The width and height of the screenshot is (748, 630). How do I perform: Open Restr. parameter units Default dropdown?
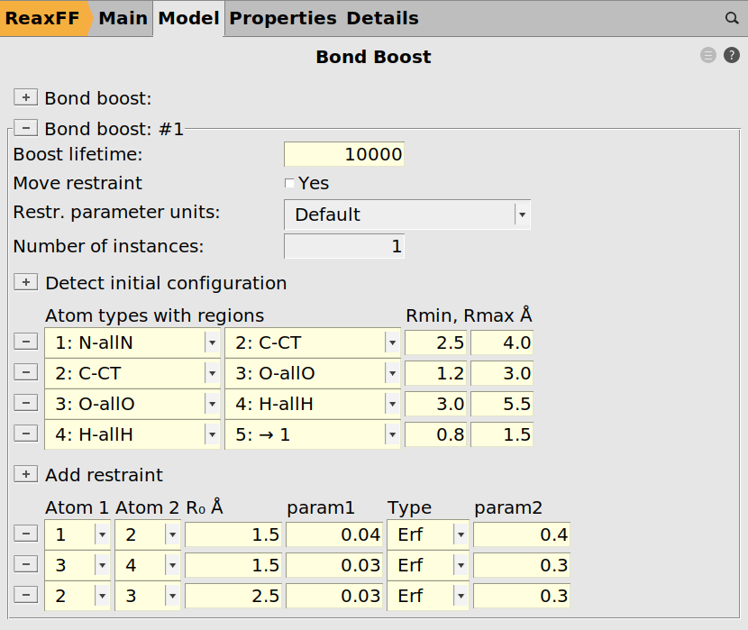(x=407, y=215)
